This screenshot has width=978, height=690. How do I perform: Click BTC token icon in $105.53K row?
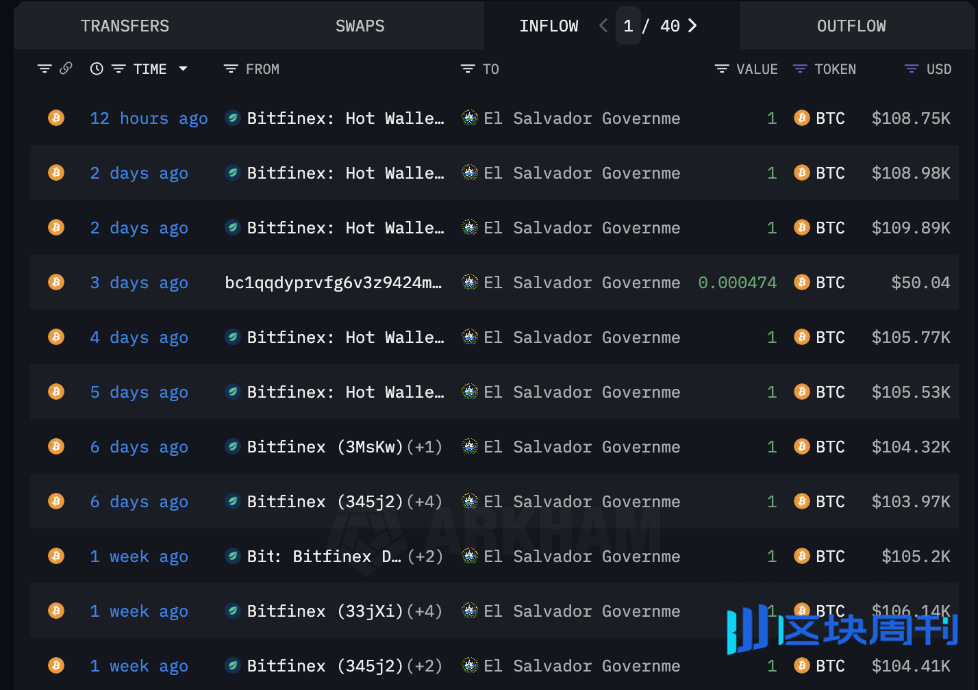pyautogui.click(x=802, y=392)
